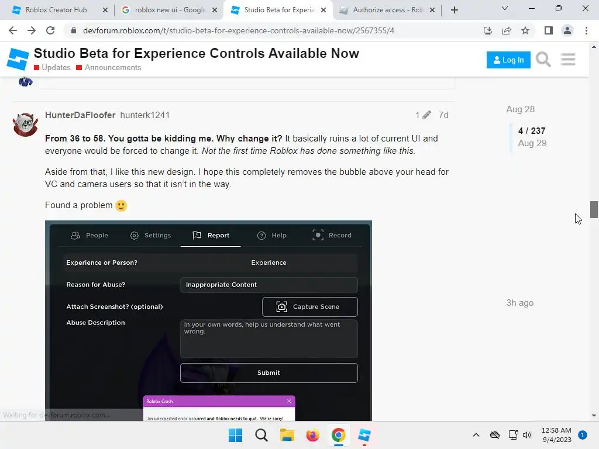Viewport: 599px width, 449px height.
Task: Open Firefox from the taskbar
Action: [312, 435]
